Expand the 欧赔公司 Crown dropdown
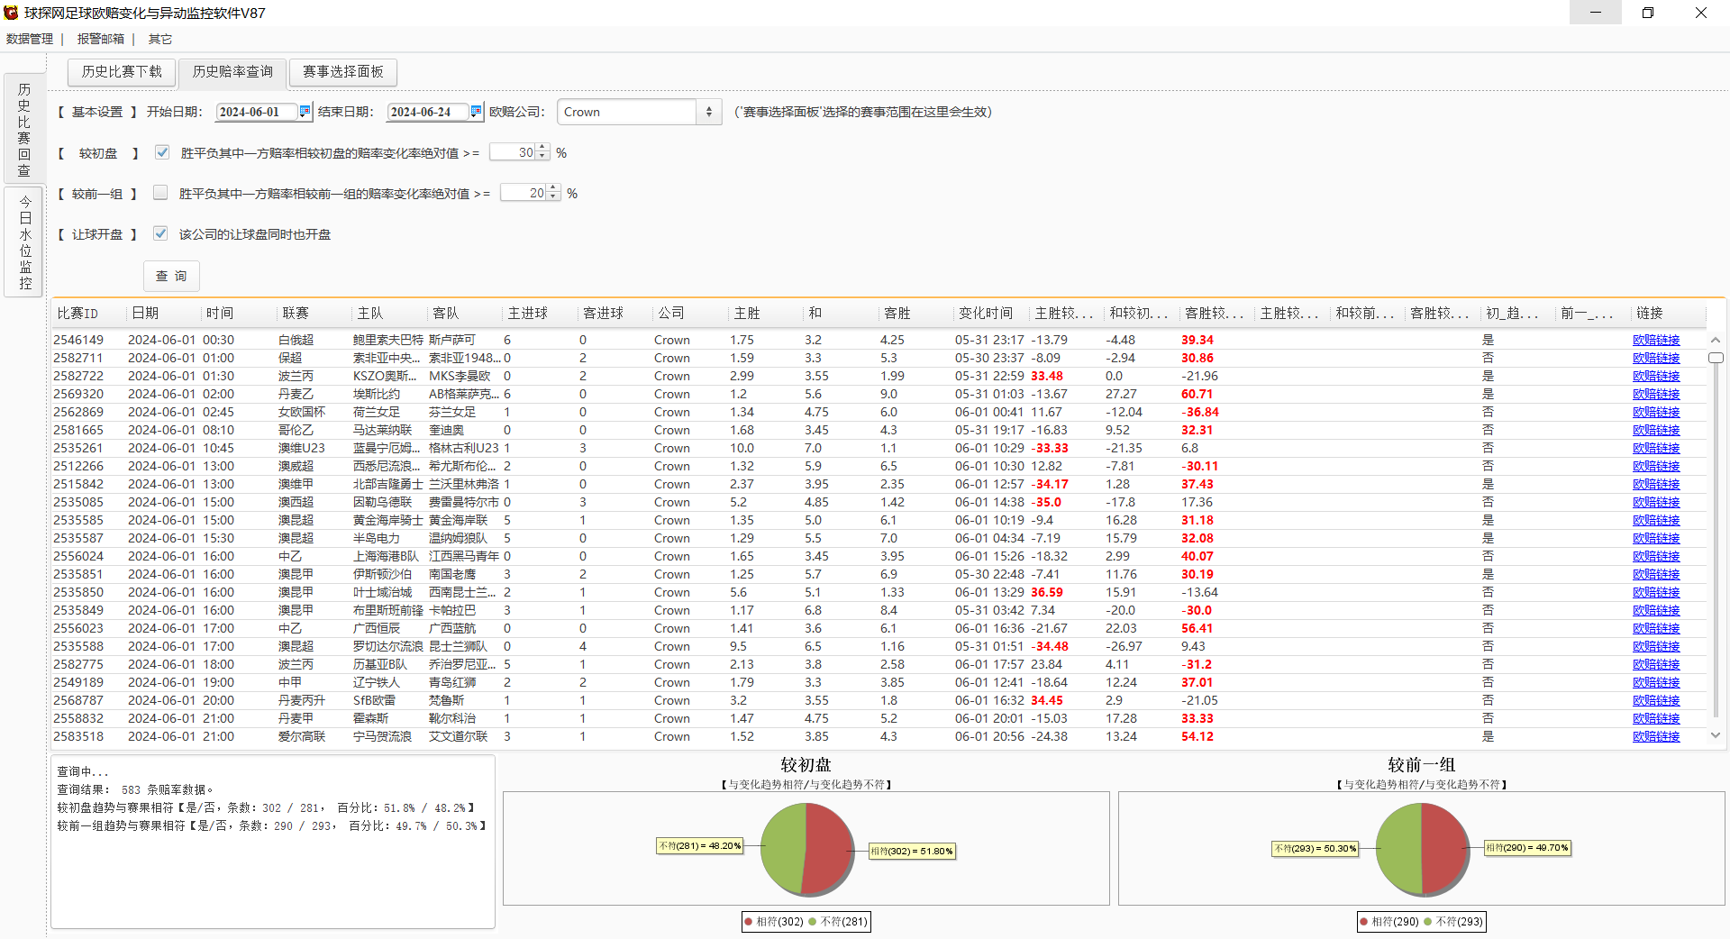 709,112
